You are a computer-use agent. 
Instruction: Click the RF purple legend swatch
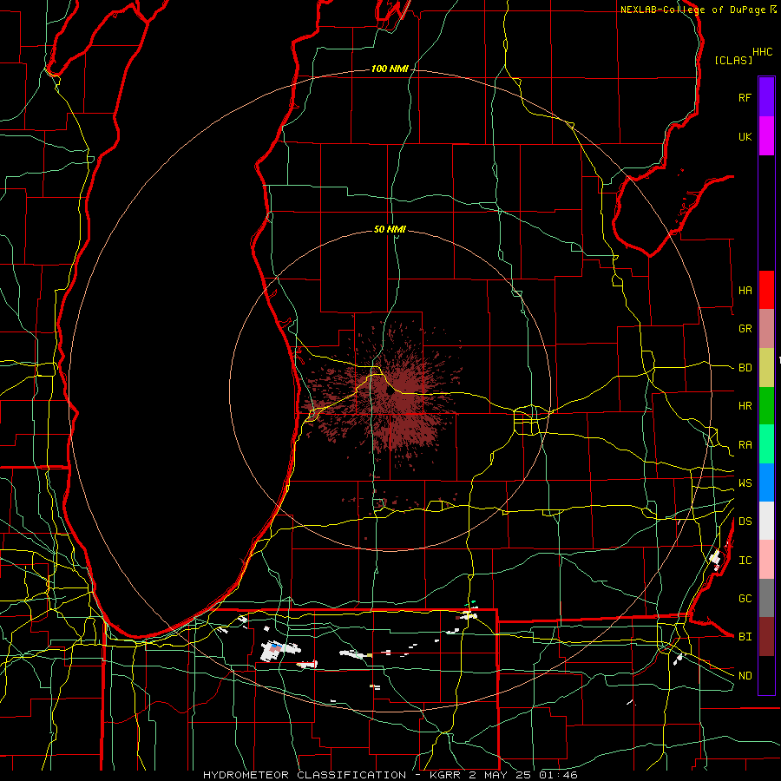click(x=766, y=97)
